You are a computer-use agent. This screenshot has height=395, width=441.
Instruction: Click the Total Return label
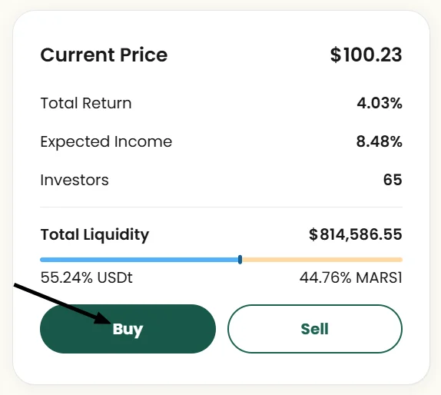(86, 103)
